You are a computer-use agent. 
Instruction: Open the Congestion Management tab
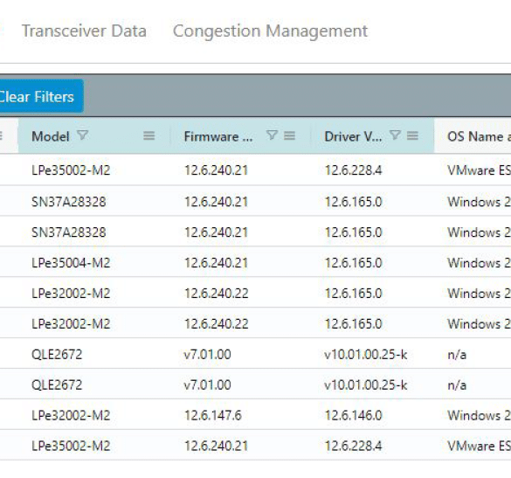(x=270, y=32)
